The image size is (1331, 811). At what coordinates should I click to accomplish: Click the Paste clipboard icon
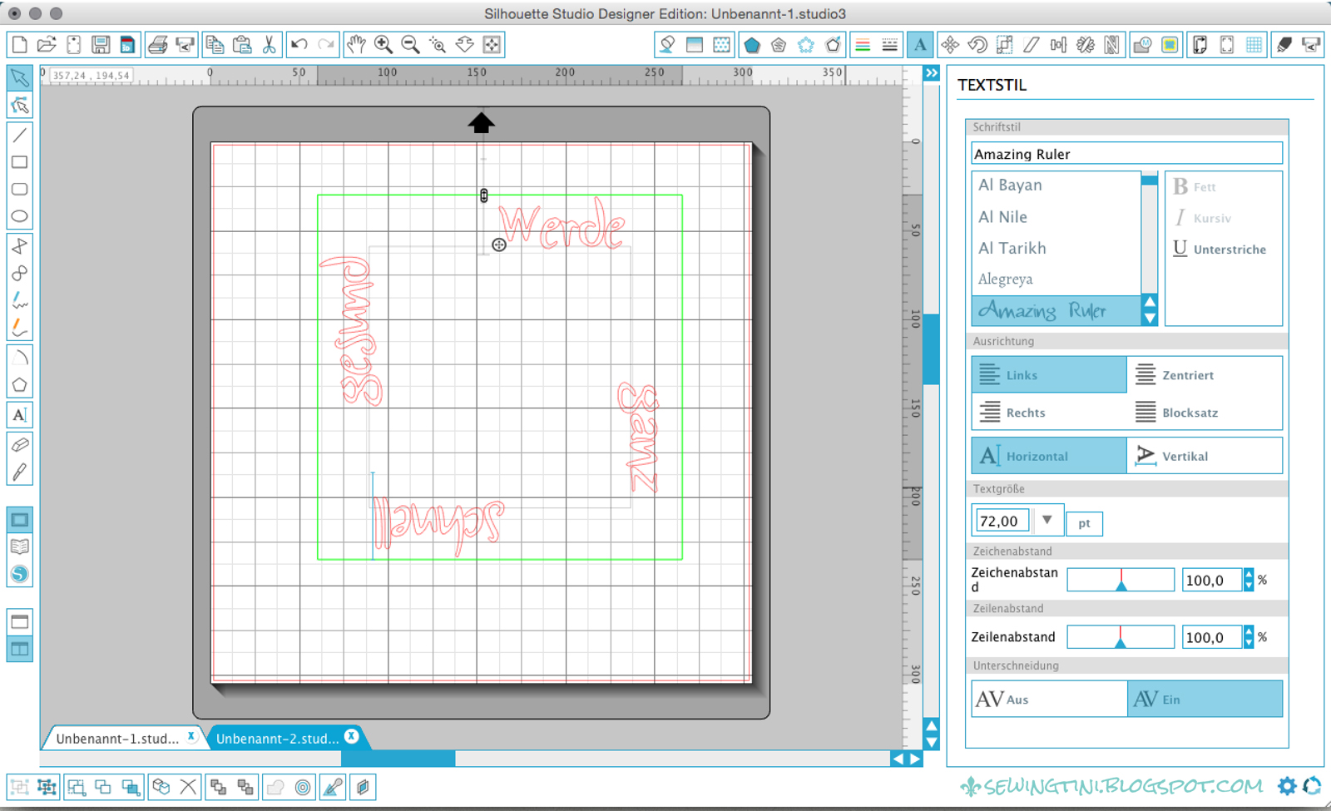[242, 45]
